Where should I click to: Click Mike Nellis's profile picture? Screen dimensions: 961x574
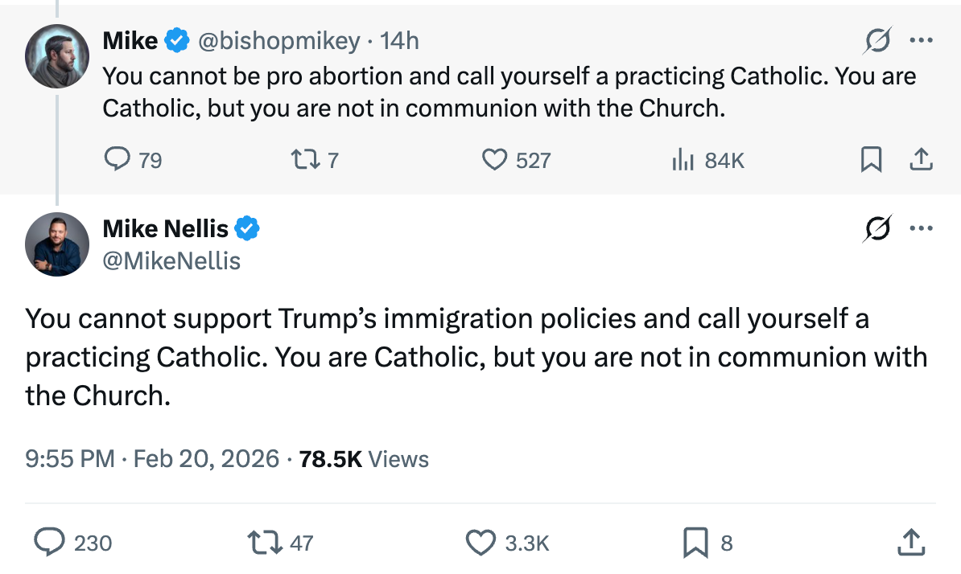coord(57,244)
